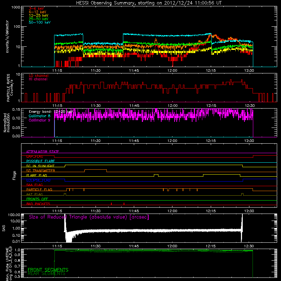Click the POSSIBLE_FLARE flag label
281x281 pixels.
coord(40,161)
